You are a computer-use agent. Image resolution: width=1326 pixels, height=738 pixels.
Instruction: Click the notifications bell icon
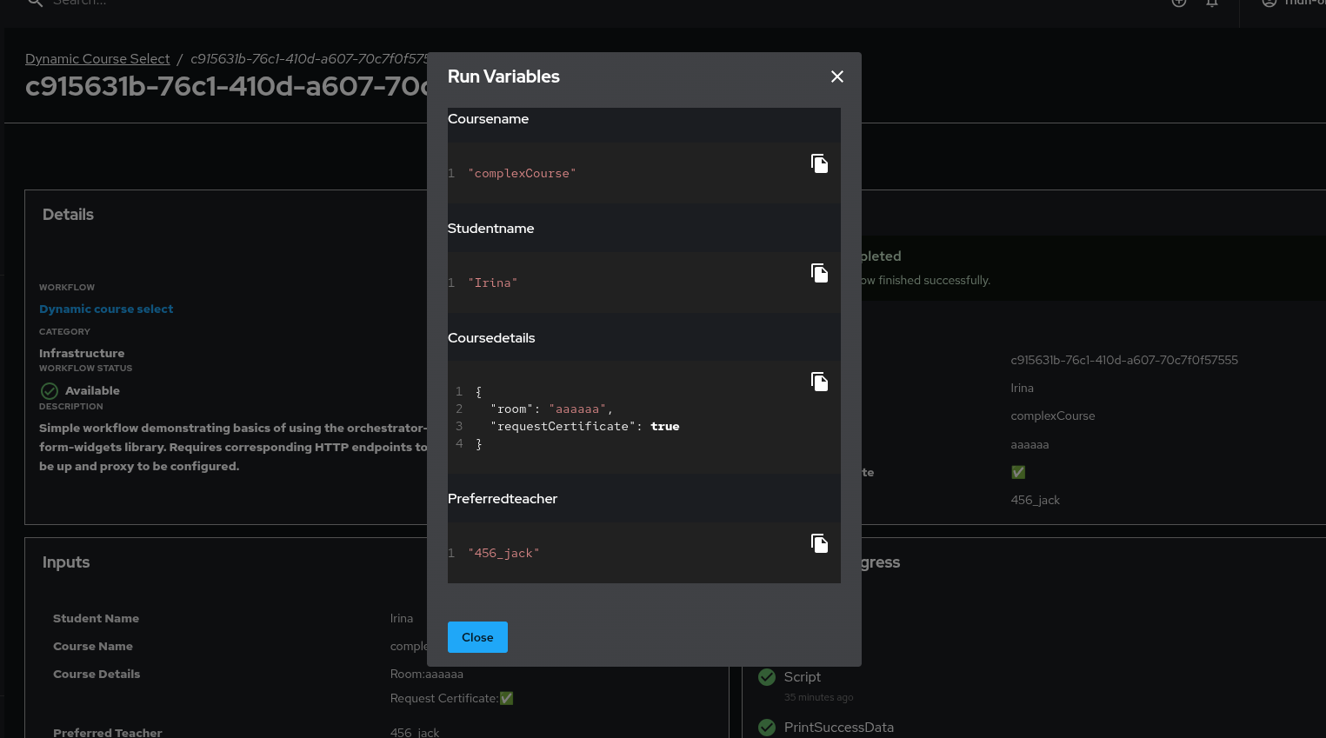coord(1212,3)
